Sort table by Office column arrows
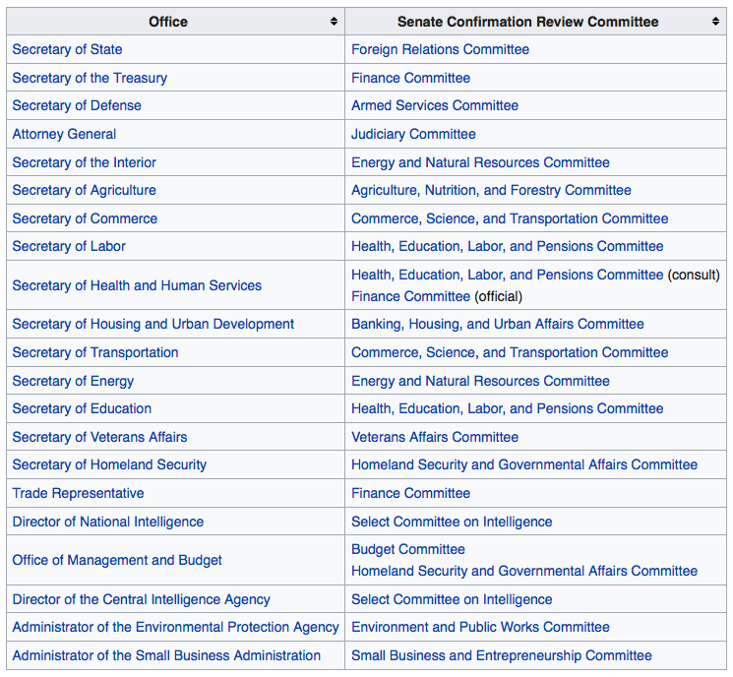Viewport: 733px width, 677px height. tap(334, 22)
